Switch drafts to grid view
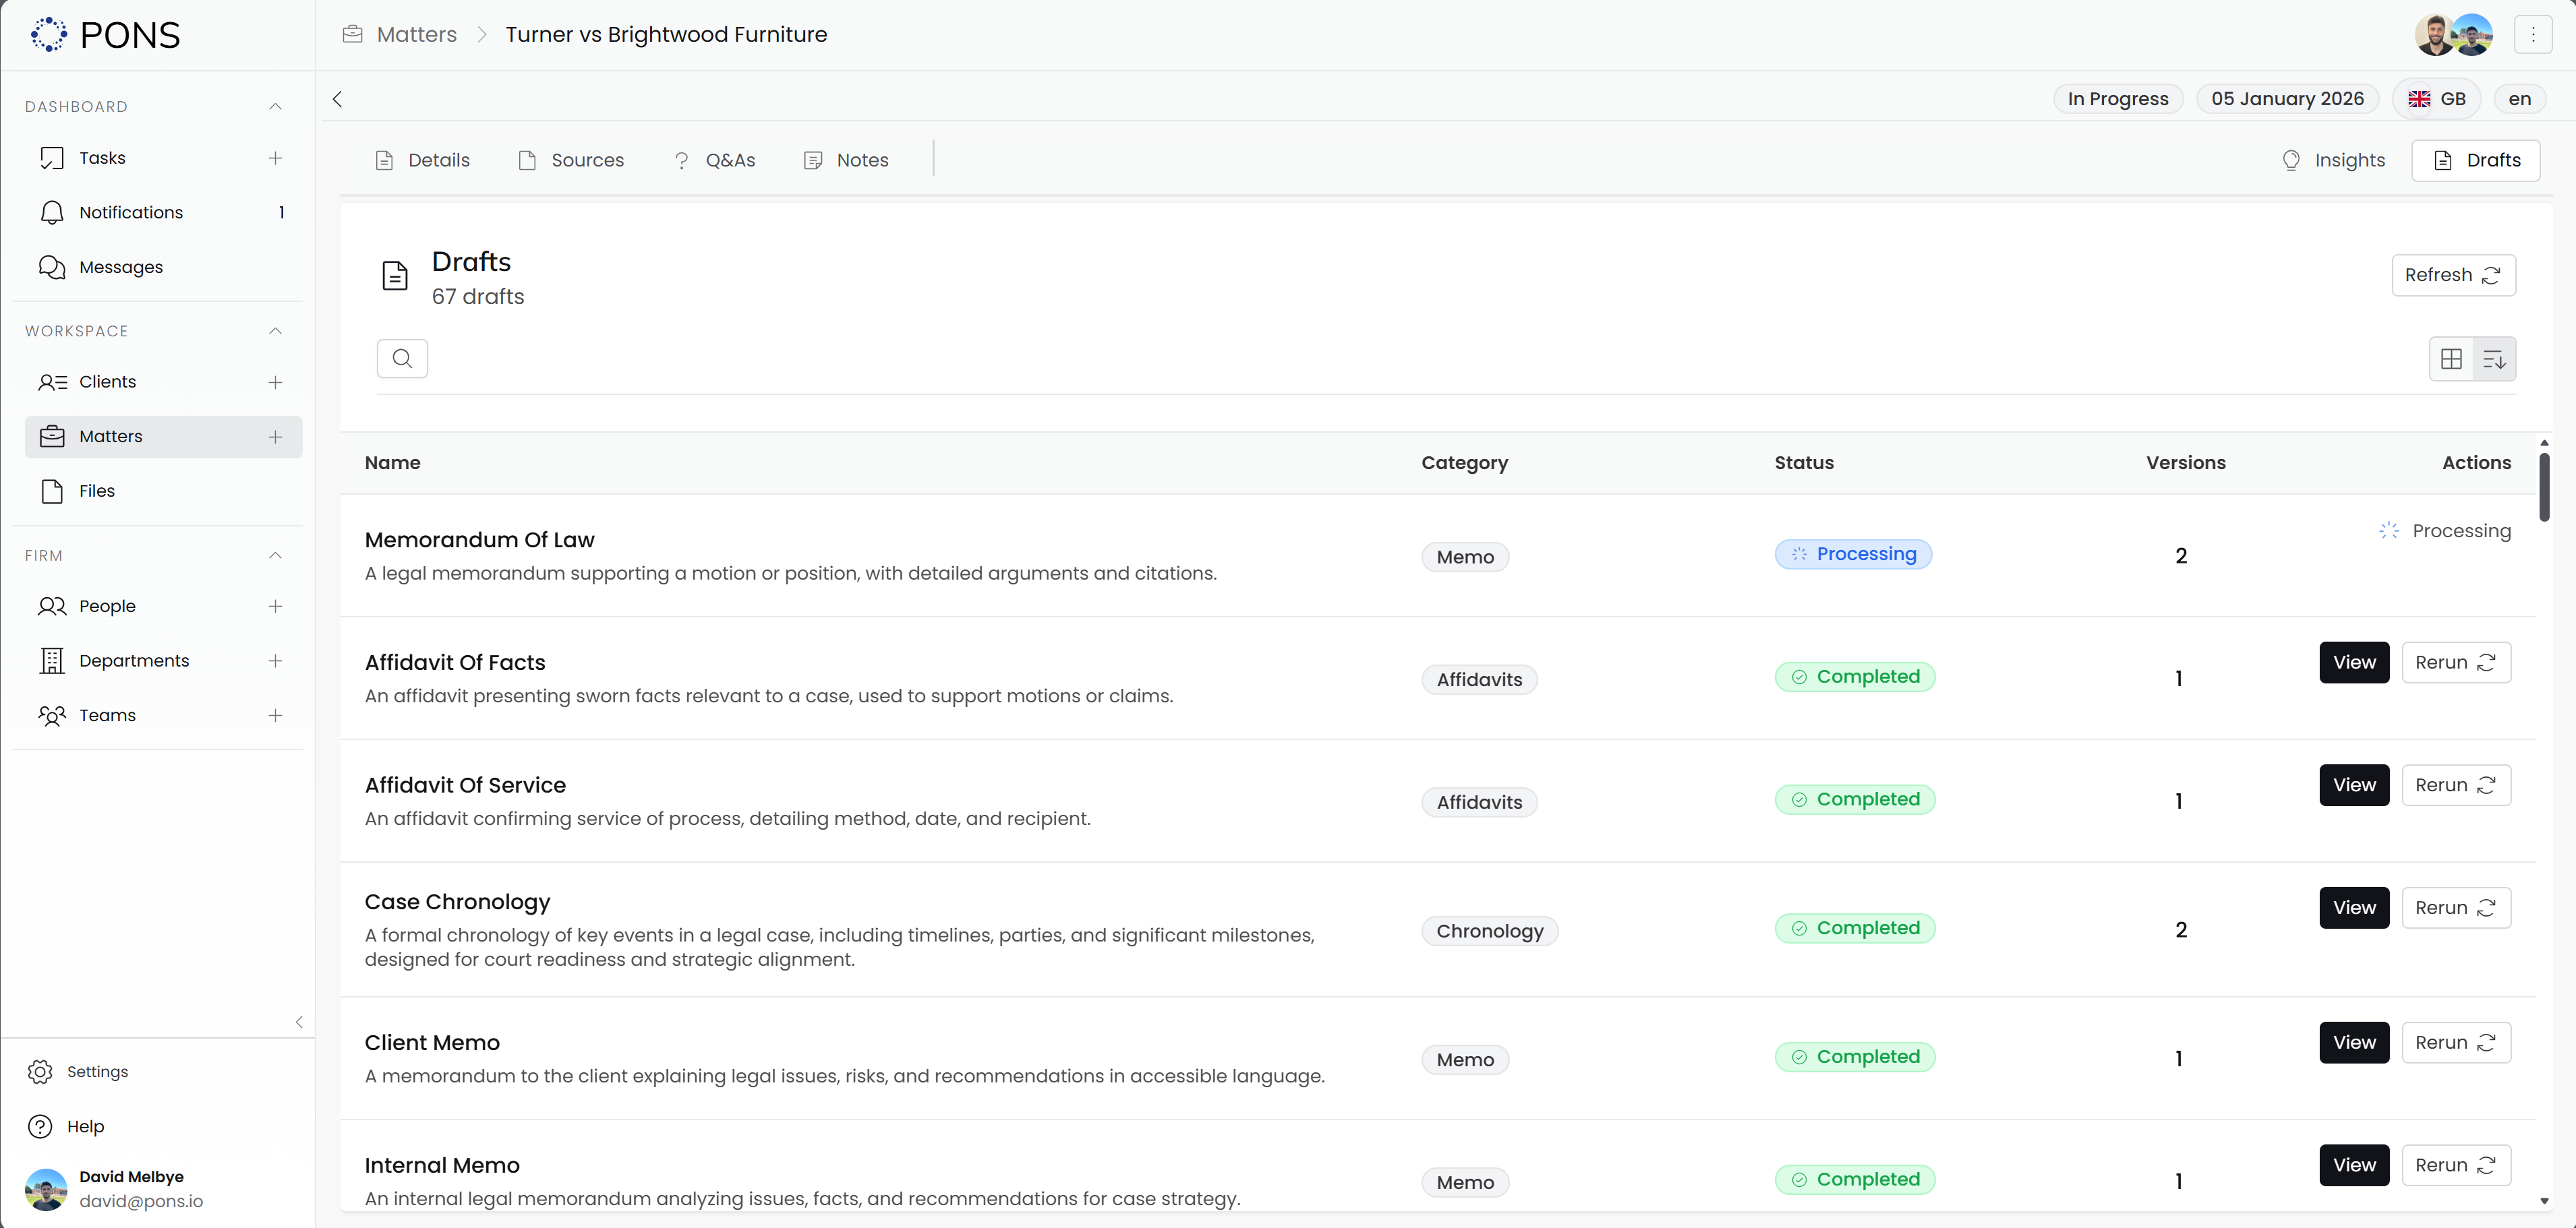This screenshot has height=1228, width=2576. pyautogui.click(x=2451, y=358)
